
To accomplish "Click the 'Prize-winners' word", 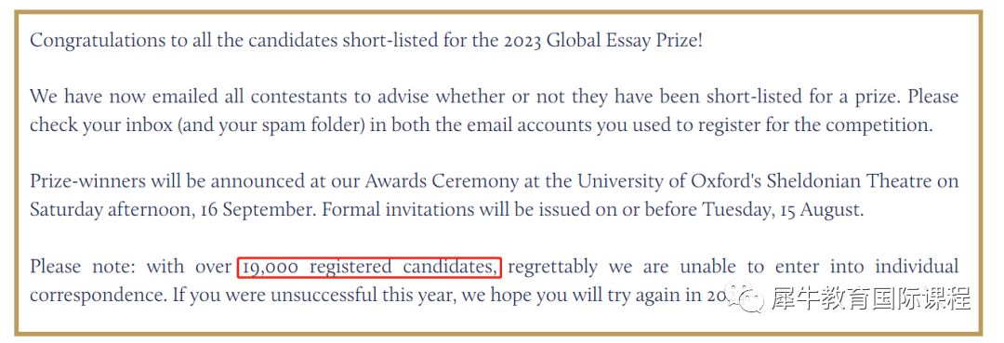I will coord(87,182).
